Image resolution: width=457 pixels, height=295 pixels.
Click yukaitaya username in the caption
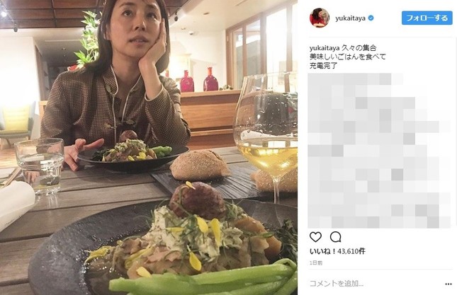325,48
